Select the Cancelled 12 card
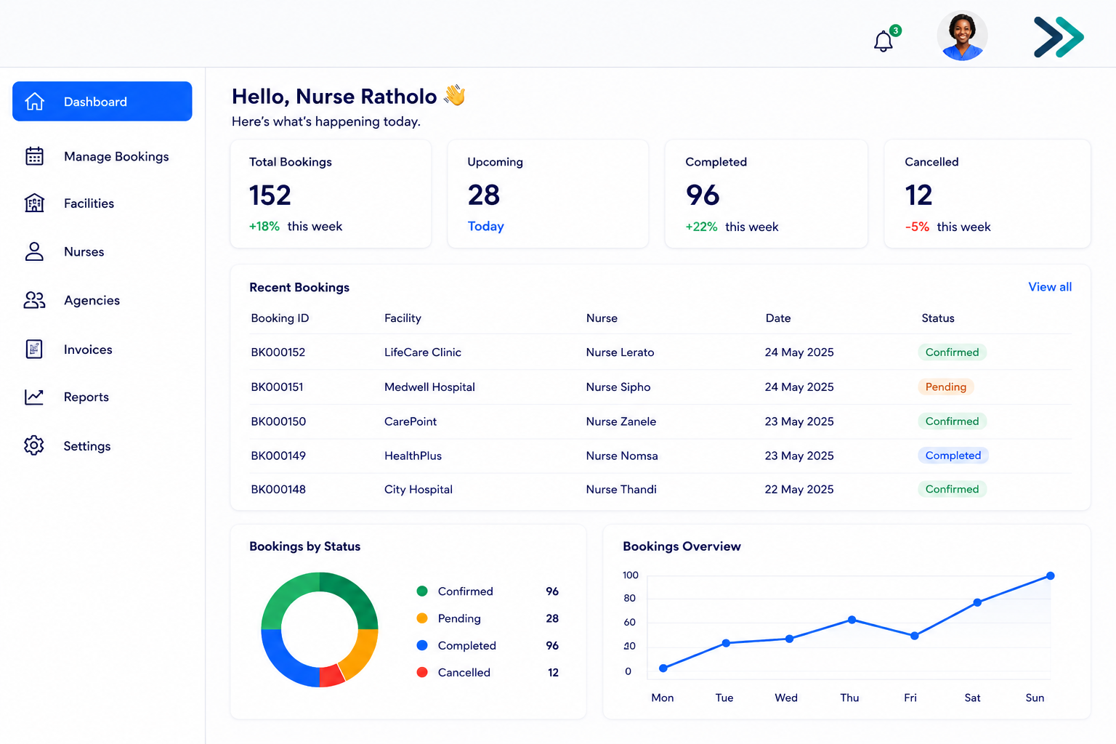The height and width of the screenshot is (744, 1116). pos(987,194)
